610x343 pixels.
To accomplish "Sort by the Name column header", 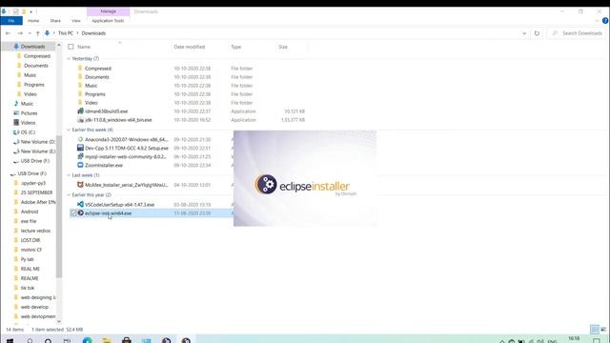I will 84,47.
